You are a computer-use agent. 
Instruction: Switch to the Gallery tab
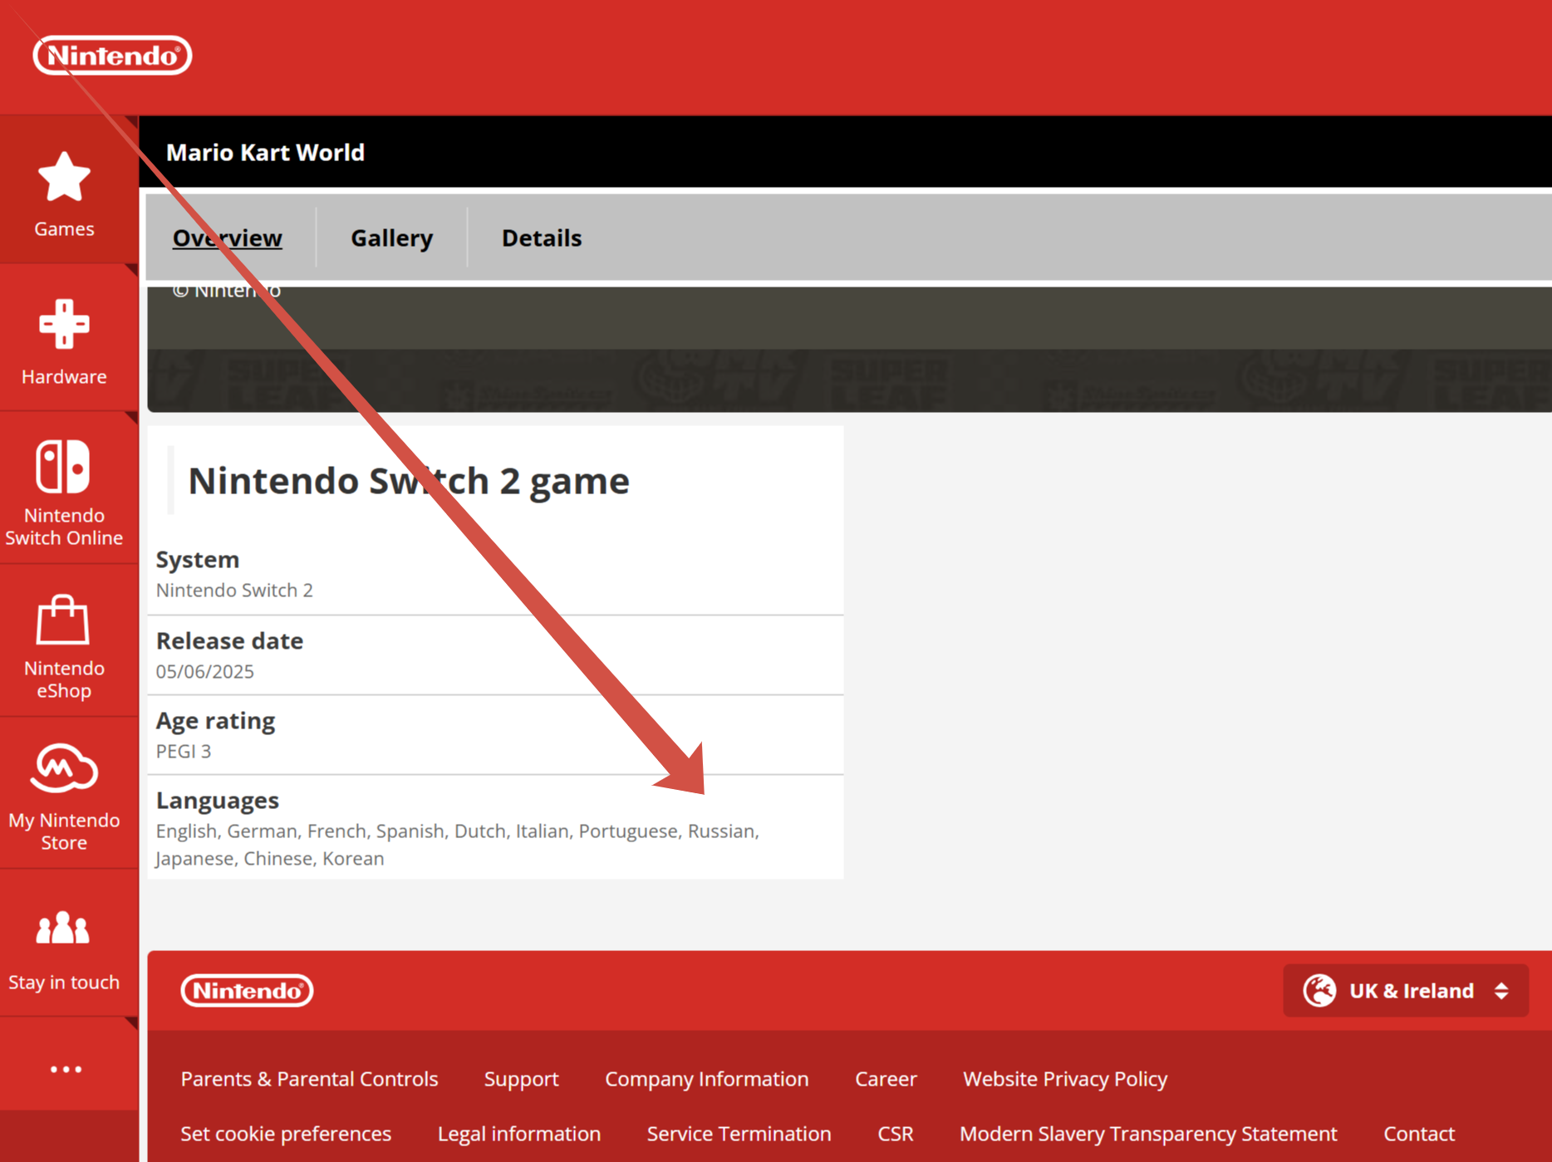[x=391, y=238]
